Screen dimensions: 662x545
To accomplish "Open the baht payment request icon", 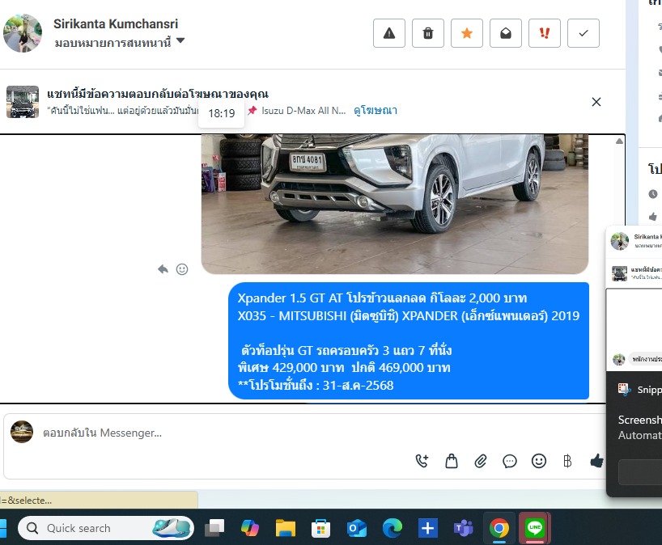I will point(567,461).
